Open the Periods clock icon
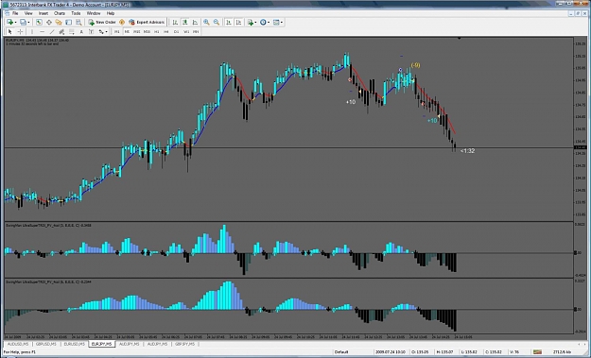591x358 pixels. (x=263, y=23)
